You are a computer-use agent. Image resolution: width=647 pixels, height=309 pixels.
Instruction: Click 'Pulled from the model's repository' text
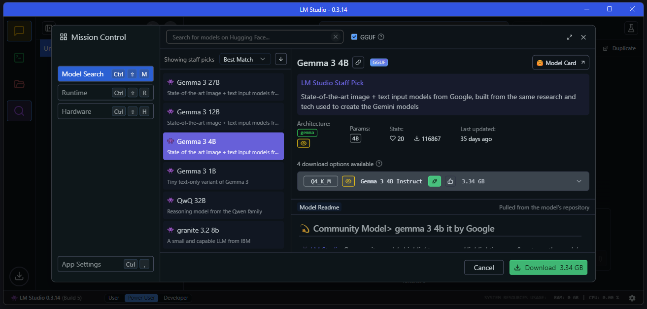tap(544, 207)
